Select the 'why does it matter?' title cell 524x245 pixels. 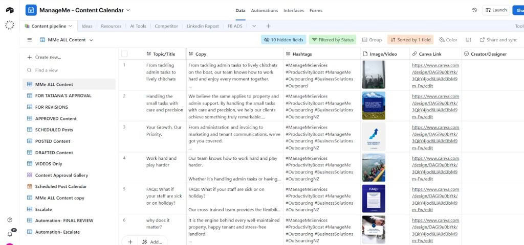[x=164, y=230]
